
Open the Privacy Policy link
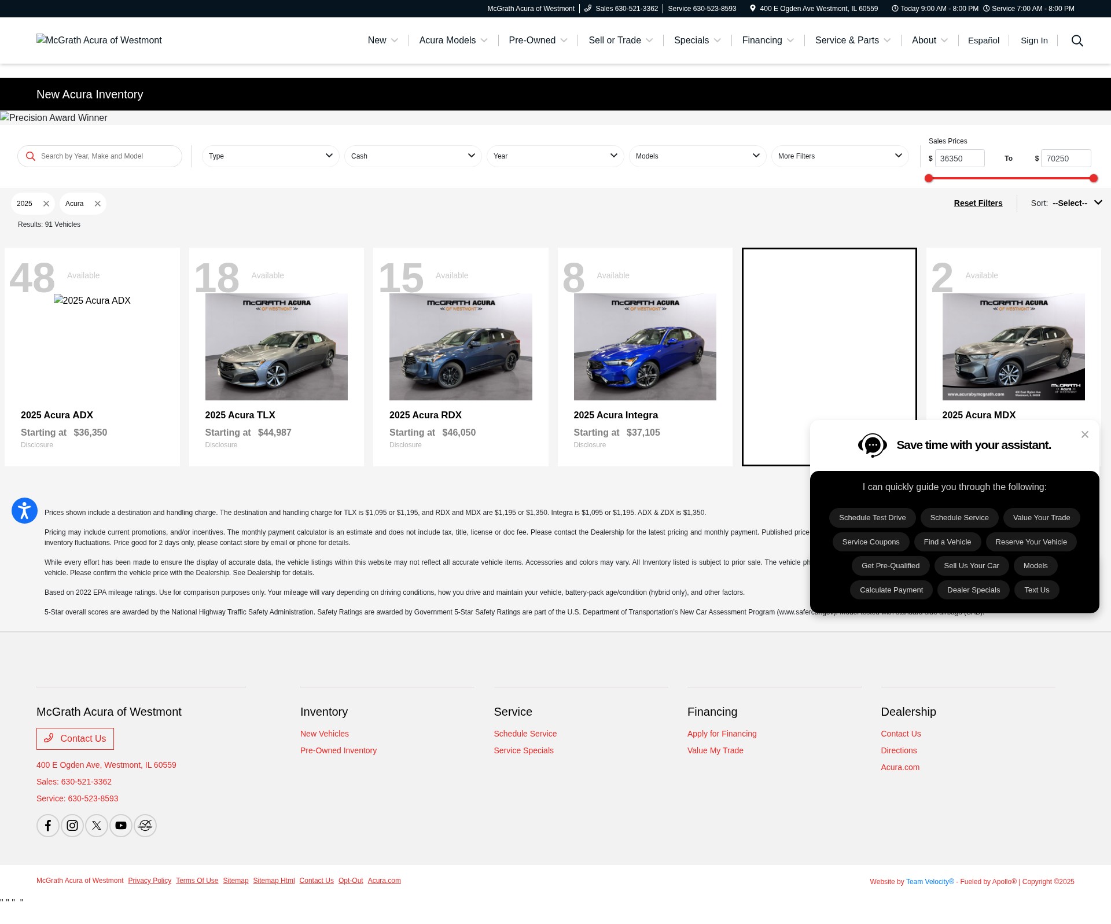(x=150, y=881)
